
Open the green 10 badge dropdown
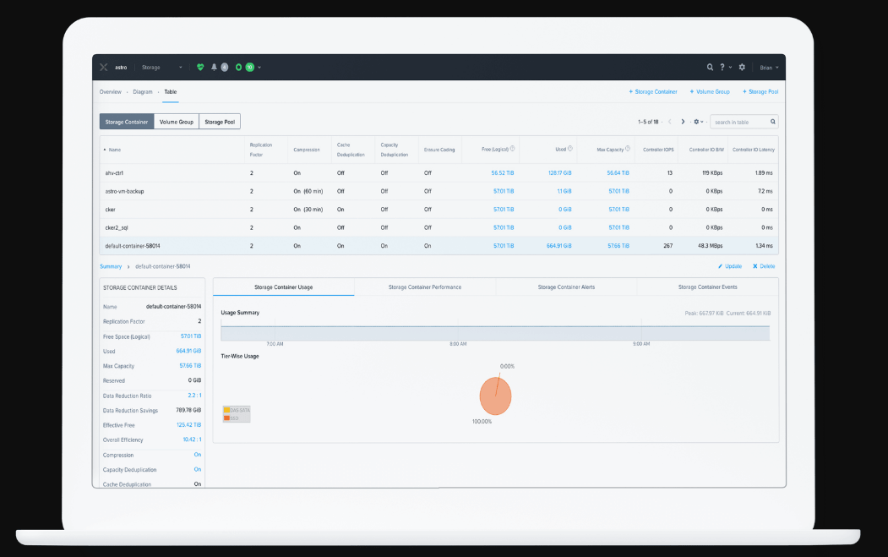tap(250, 67)
